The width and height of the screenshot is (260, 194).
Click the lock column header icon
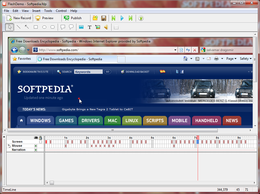[40, 138]
